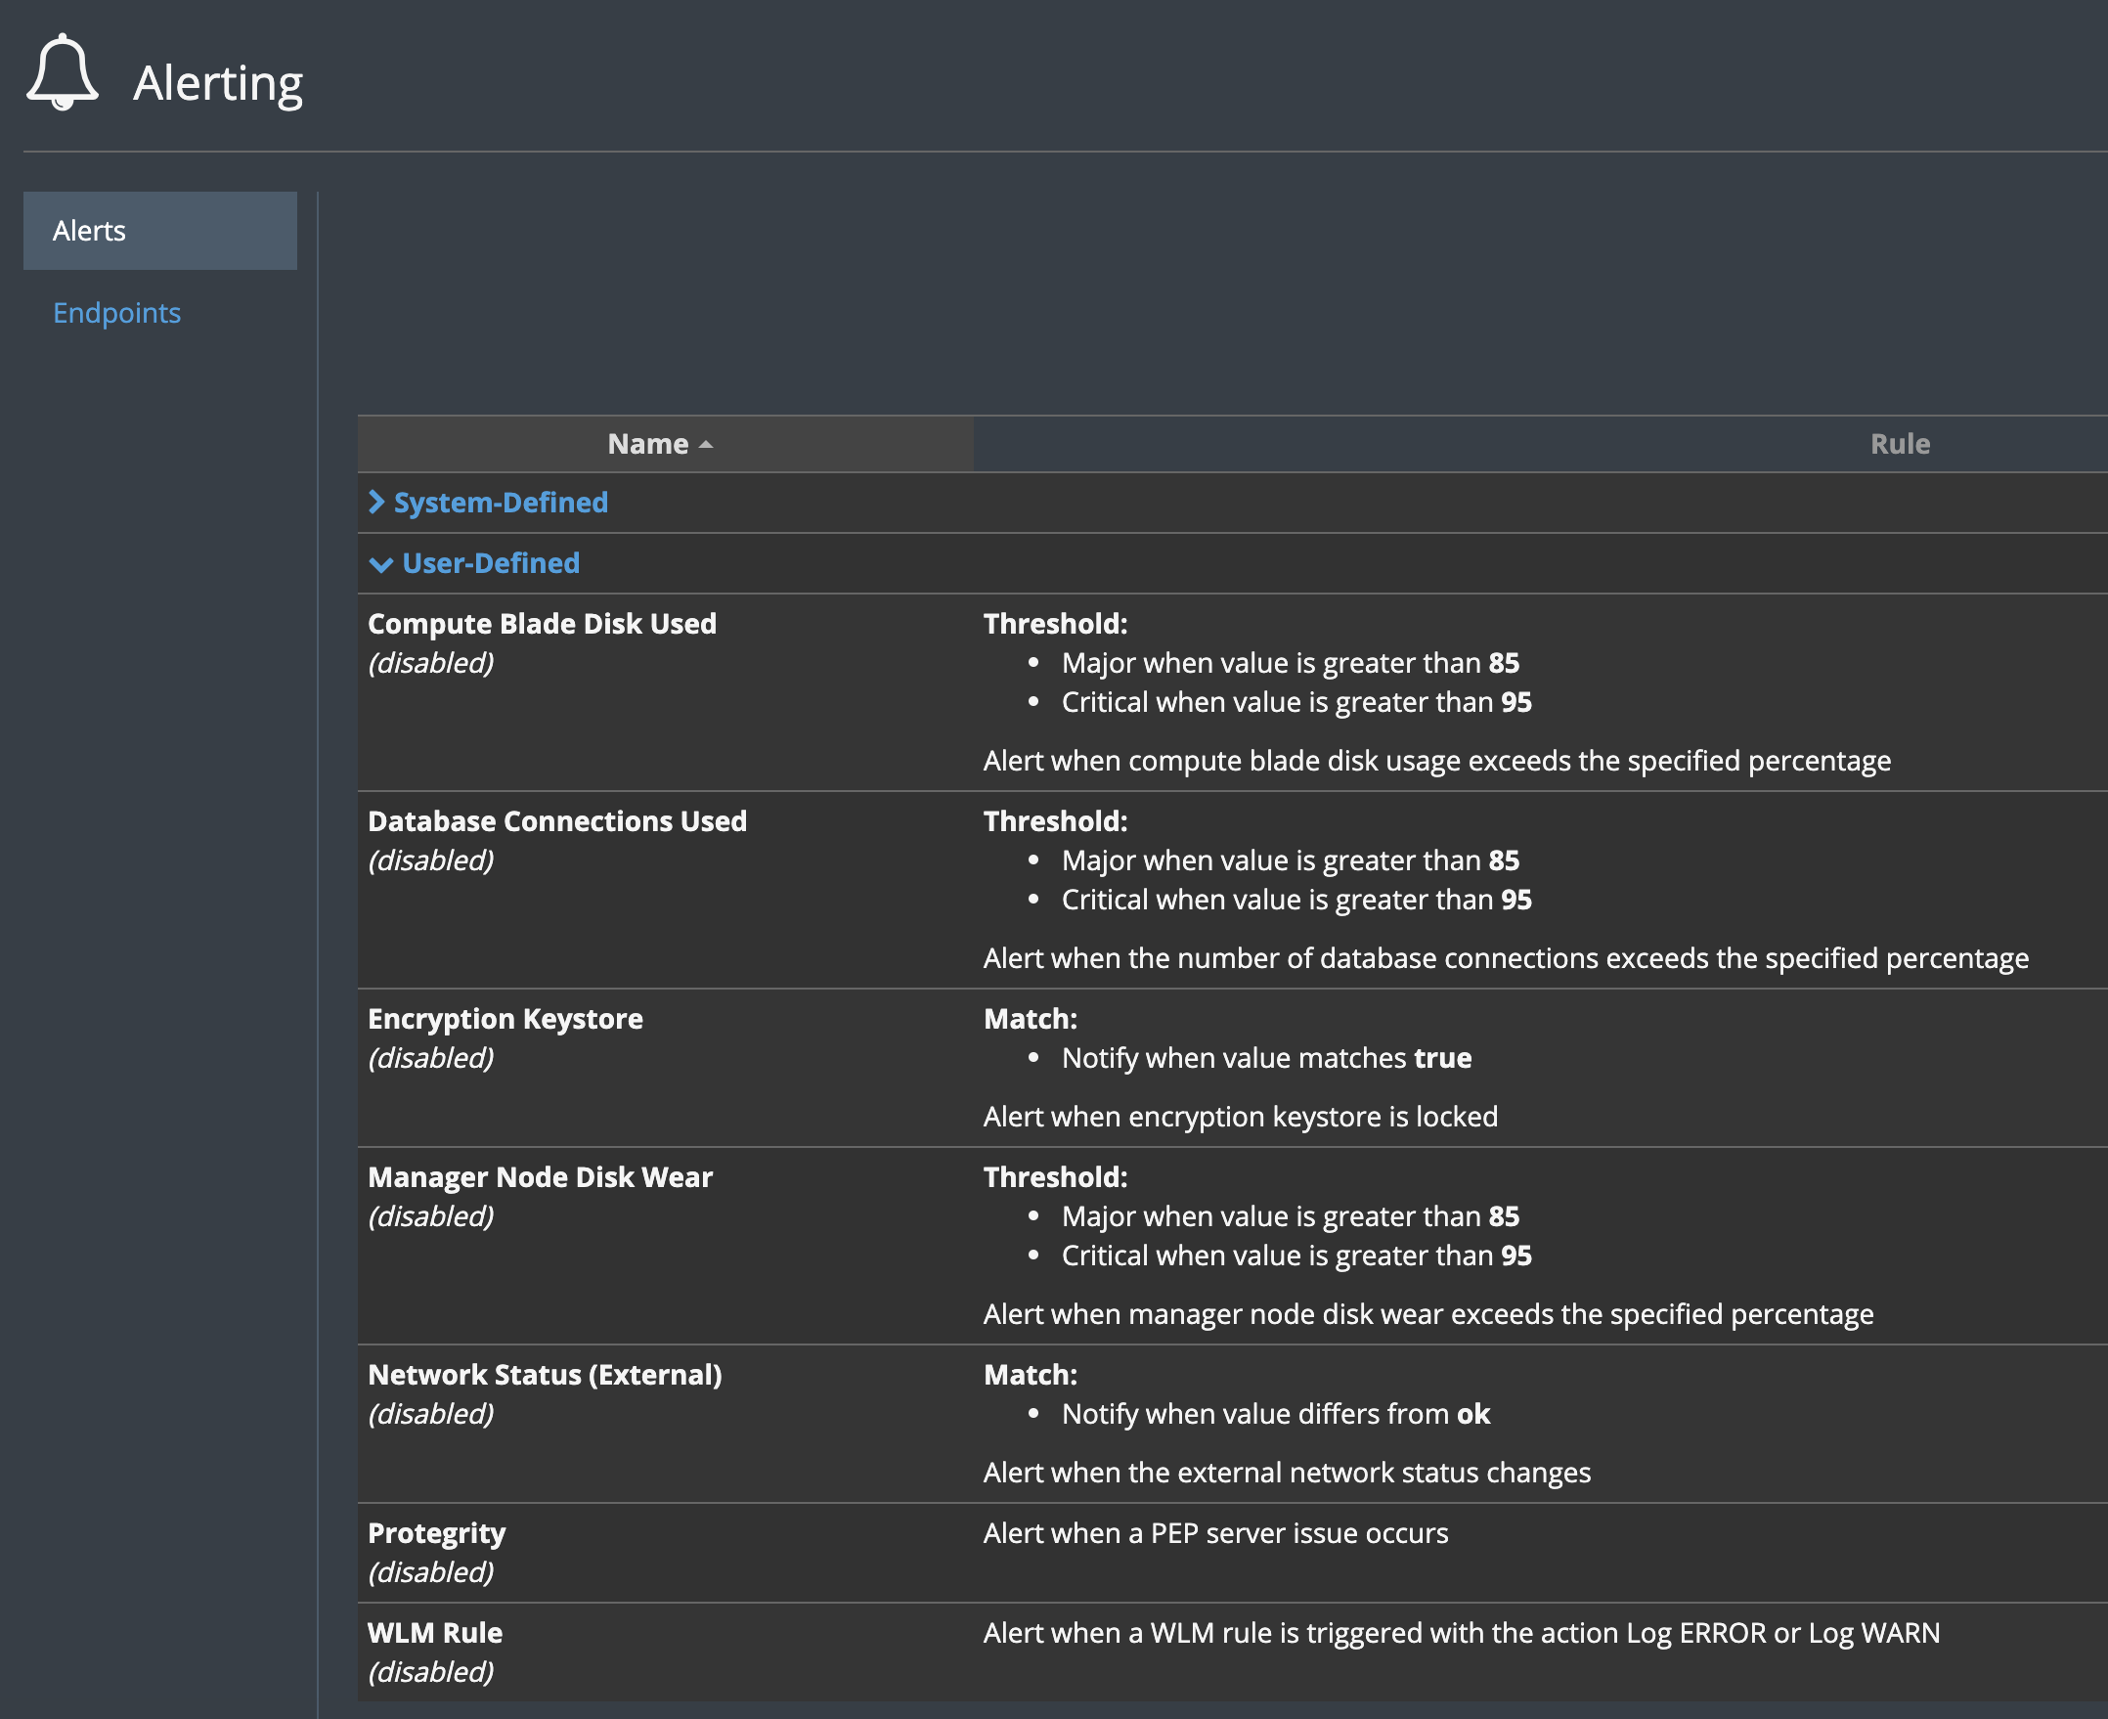
Task: Open the Encryption Keystore alert
Action: click(x=505, y=1019)
